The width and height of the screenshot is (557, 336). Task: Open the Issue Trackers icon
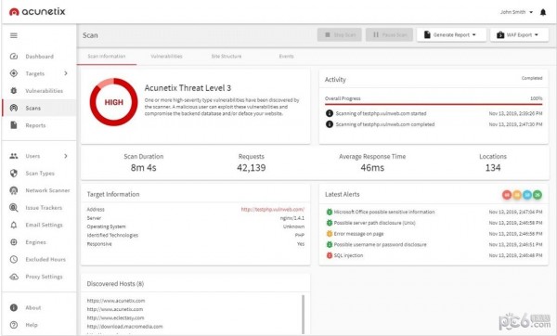[14, 207]
